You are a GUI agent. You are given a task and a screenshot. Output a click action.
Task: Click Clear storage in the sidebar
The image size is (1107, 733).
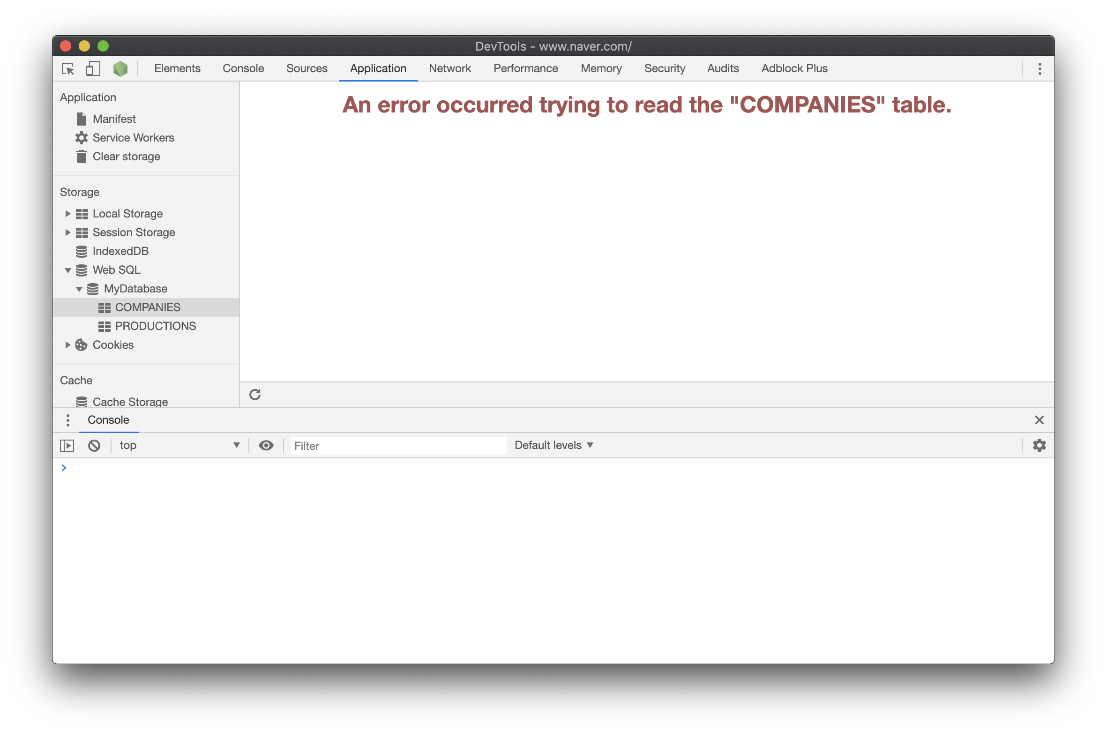coord(126,157)
